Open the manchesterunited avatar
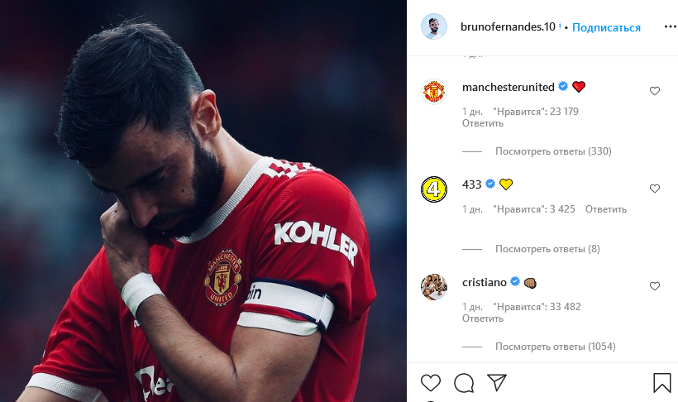The image size is (678, 402). (434, 92)
